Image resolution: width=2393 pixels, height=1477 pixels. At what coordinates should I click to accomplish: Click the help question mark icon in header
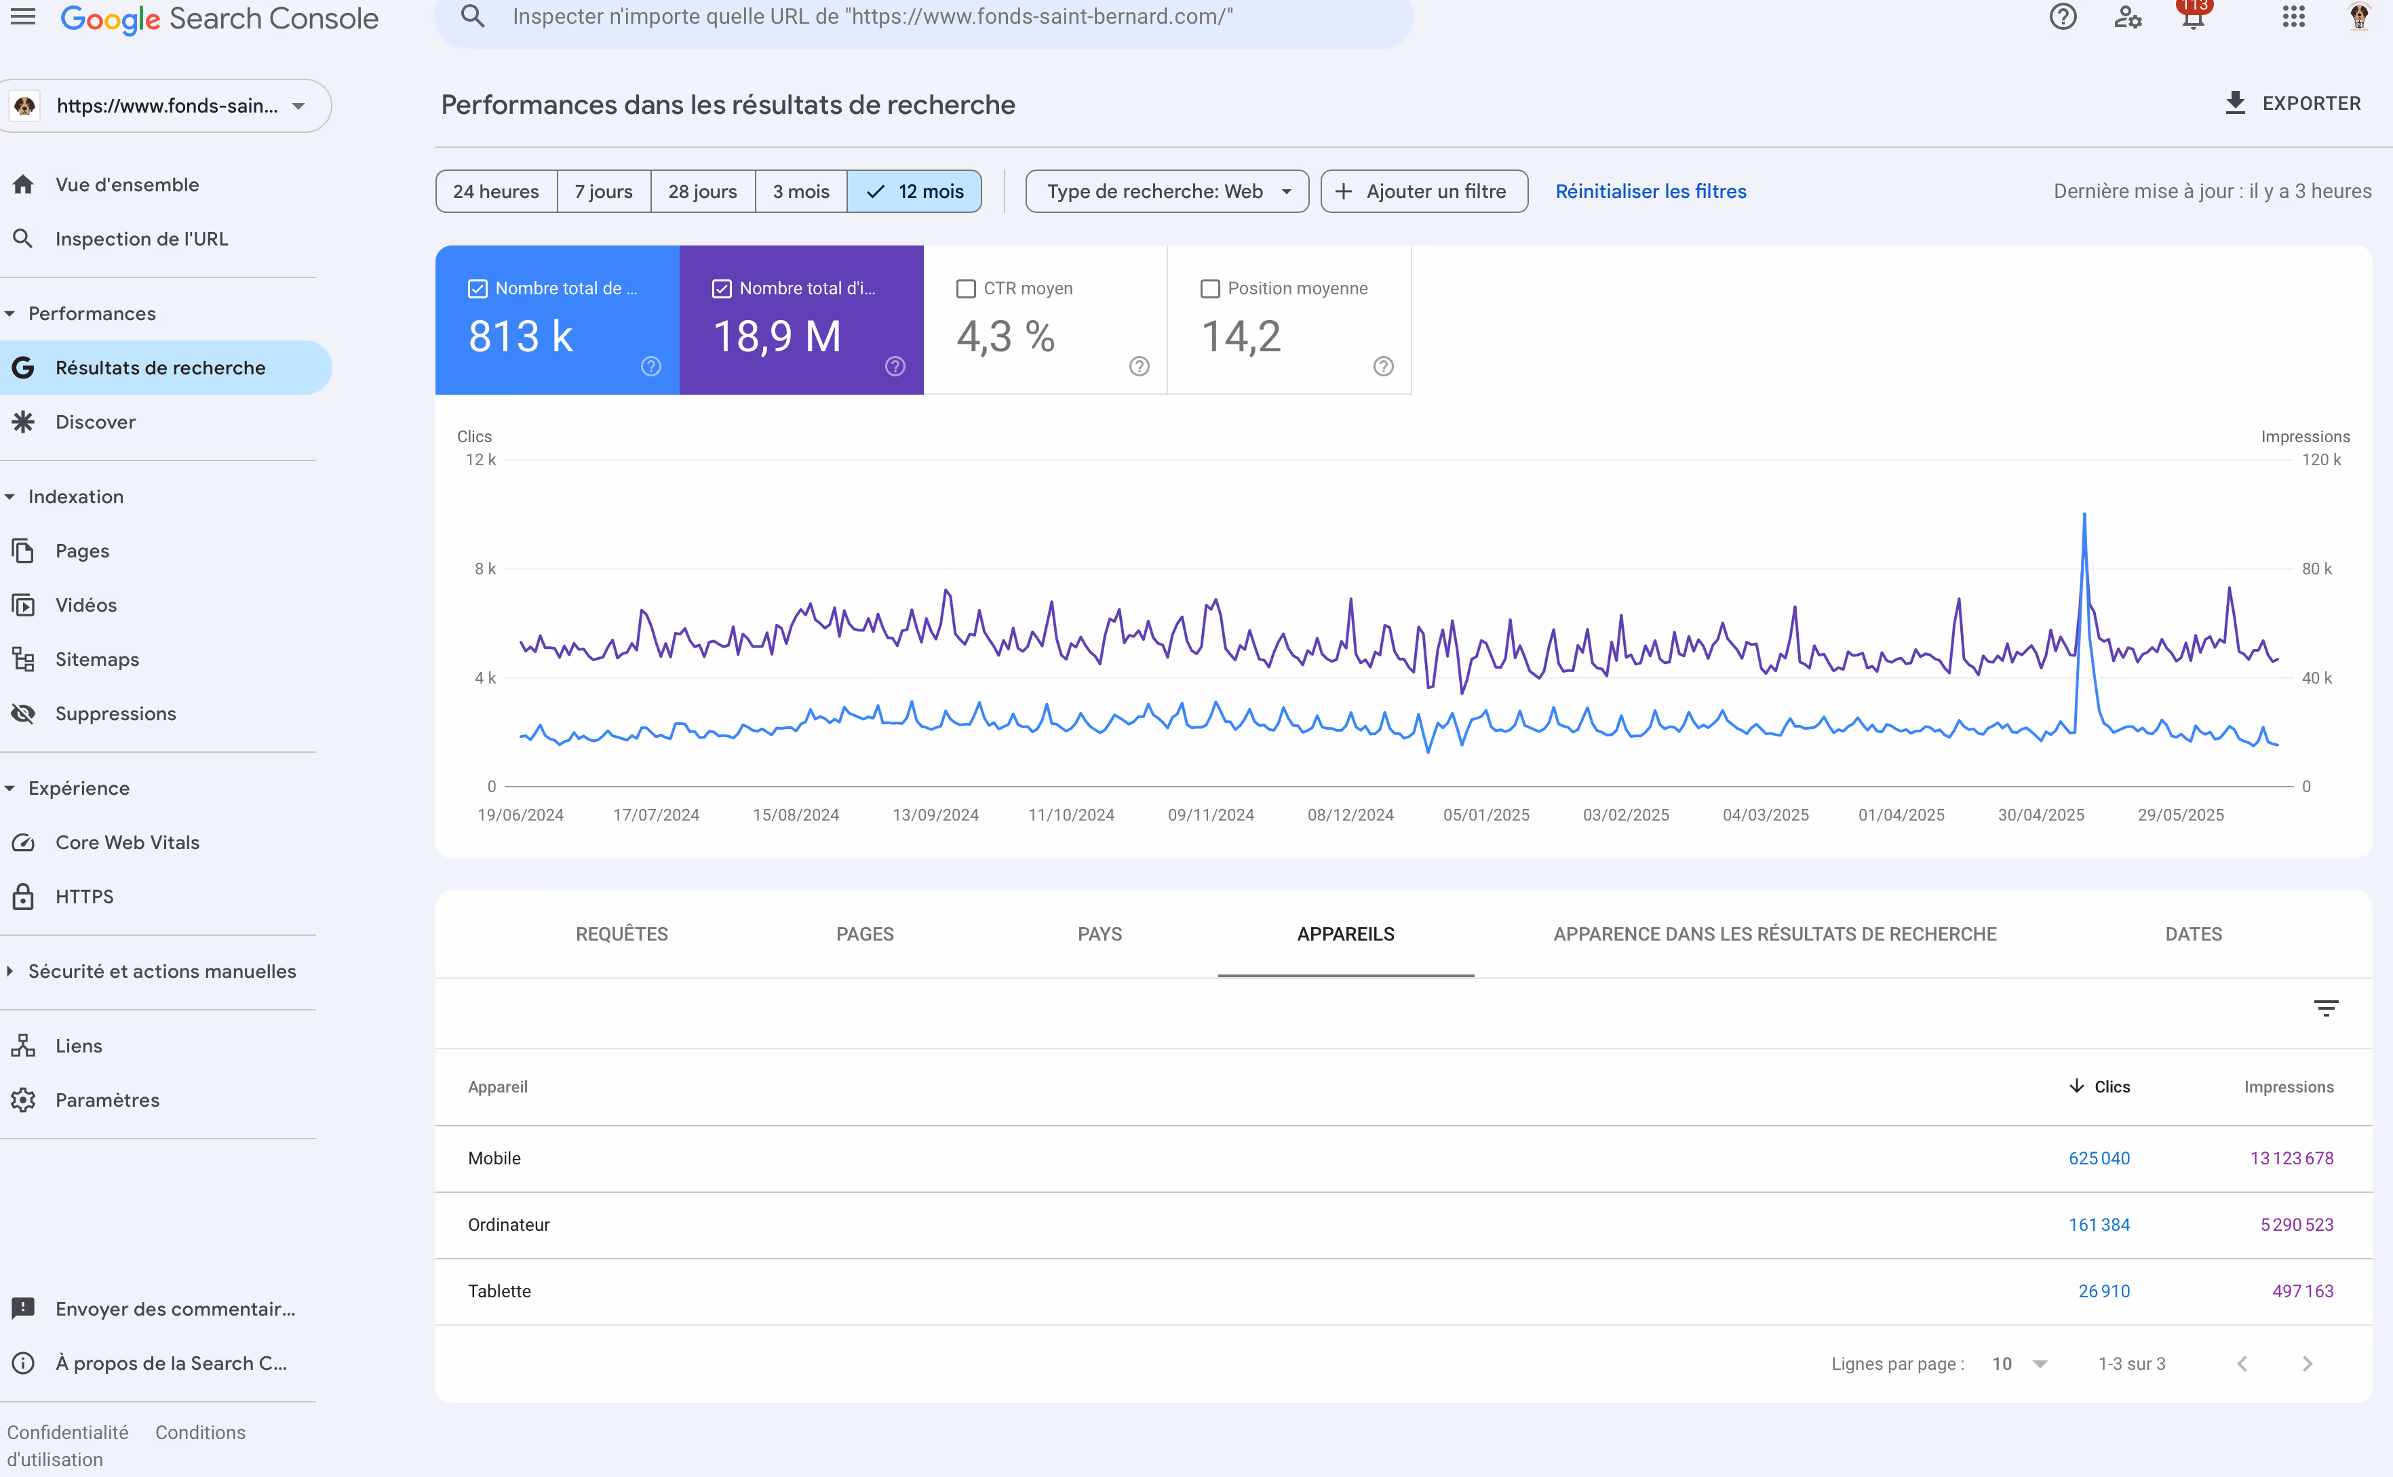pos(2062,16)
